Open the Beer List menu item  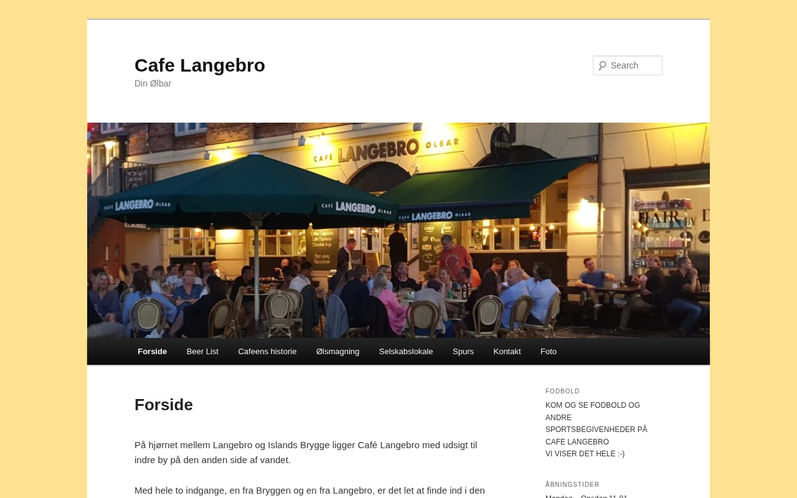tap(202, 352)
